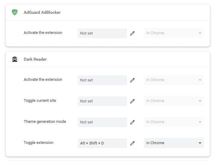
Task: Edit shortcut for Dark Reader Activate the extension
Action: pyautogui.click(x=132, y=80)
